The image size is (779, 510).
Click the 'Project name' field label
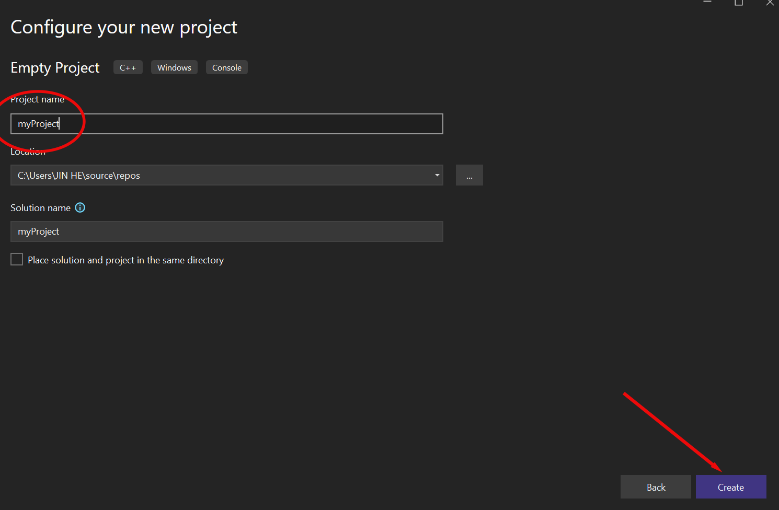(38, 99)
